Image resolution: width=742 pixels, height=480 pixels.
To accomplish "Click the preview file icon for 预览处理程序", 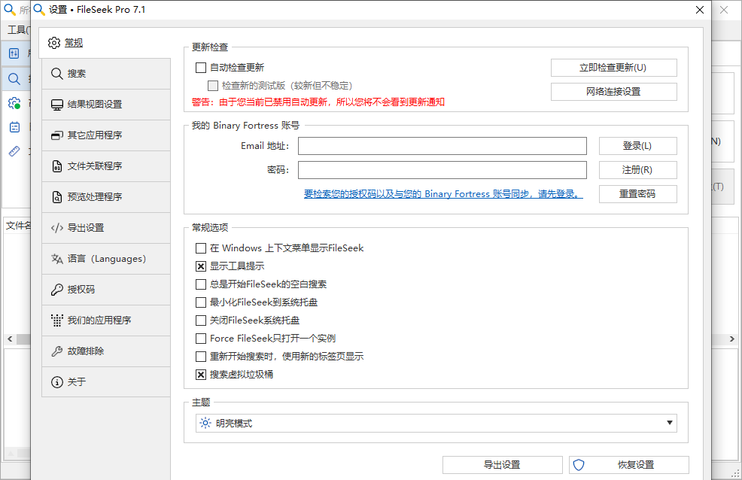I will tap(56, 196).
